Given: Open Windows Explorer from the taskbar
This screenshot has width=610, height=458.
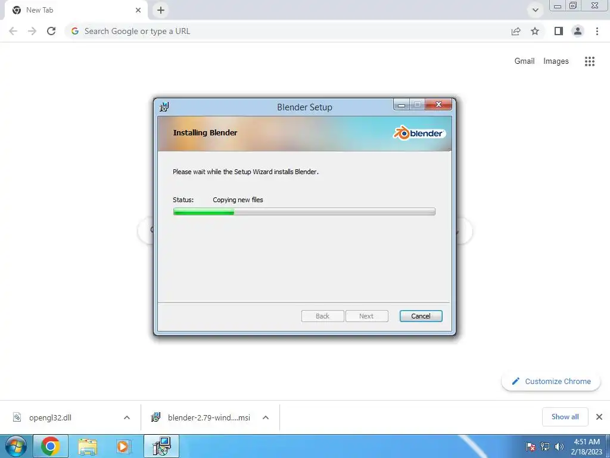Looking at the screenshot, I should click(88, 446).
